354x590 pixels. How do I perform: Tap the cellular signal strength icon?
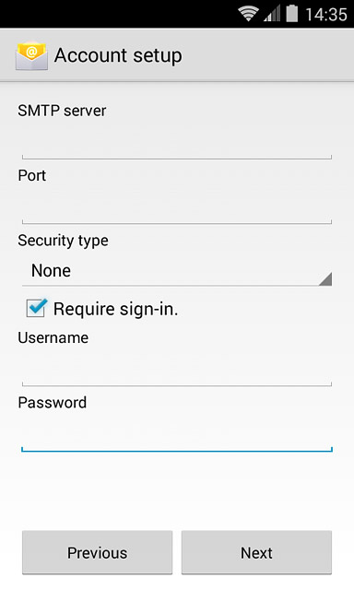click(x=272, y=15)
